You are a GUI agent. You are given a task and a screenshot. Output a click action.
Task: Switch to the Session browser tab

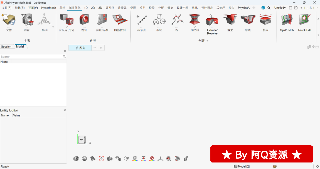pos(6,47)
